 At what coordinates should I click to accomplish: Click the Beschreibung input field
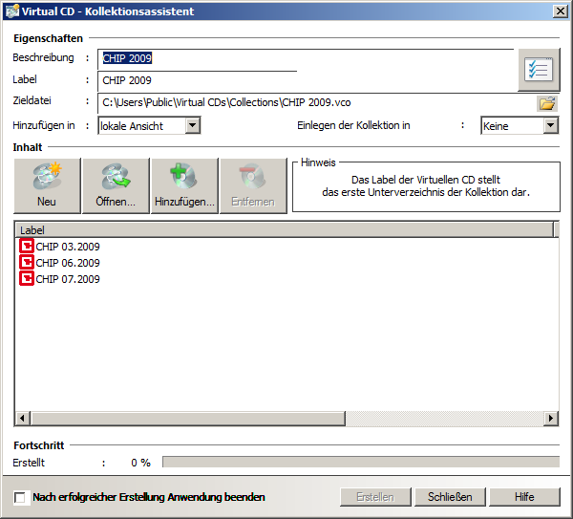pyautogui.click(x=306, y=59)
